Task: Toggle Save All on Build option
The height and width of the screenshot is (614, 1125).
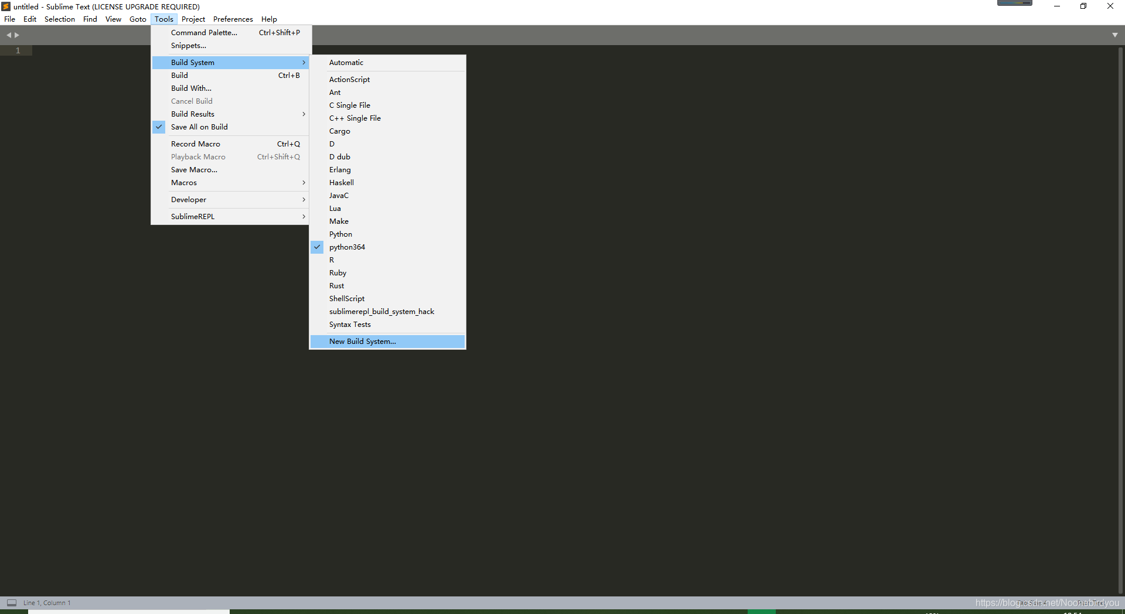Action: click(x=231, y=127)
